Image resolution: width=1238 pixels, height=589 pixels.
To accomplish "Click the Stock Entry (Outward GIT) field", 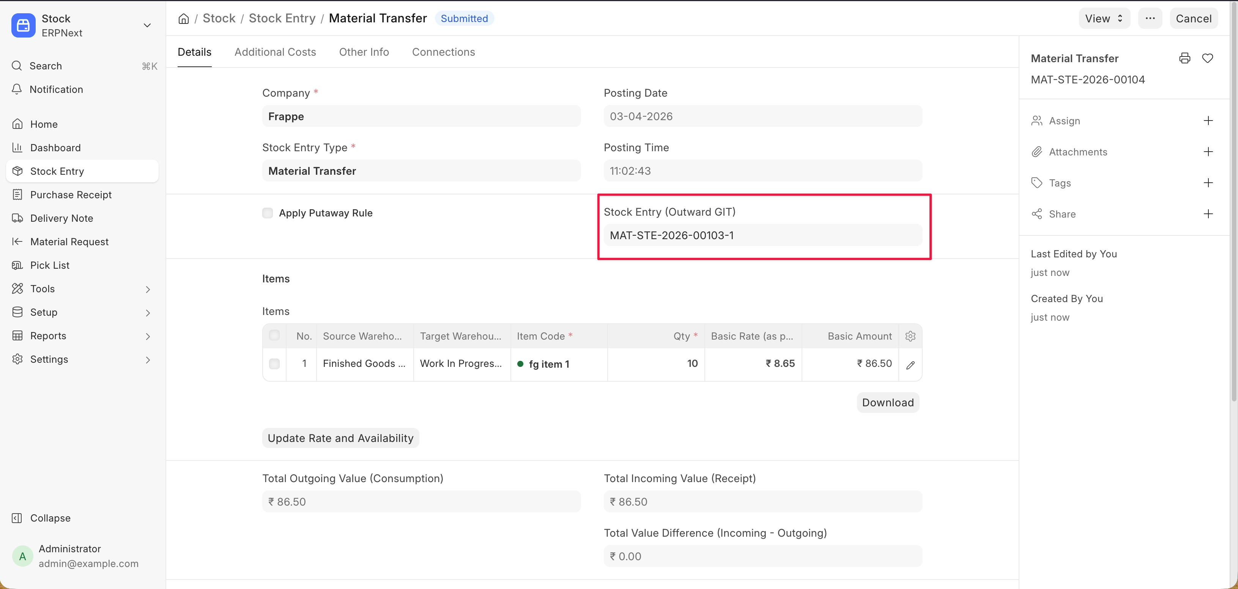I will coord(762,235).
